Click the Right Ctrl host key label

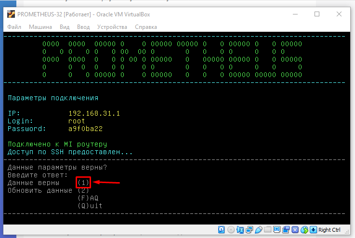[329, 230]
